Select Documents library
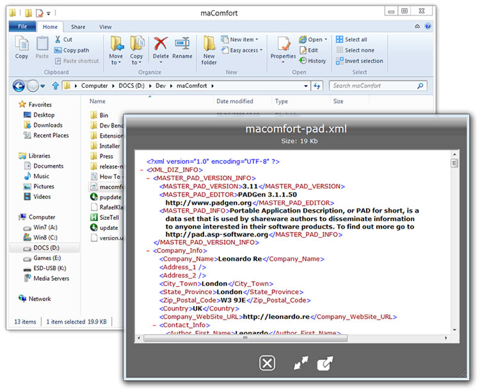480x392 pixels. (x=44, y=166)
